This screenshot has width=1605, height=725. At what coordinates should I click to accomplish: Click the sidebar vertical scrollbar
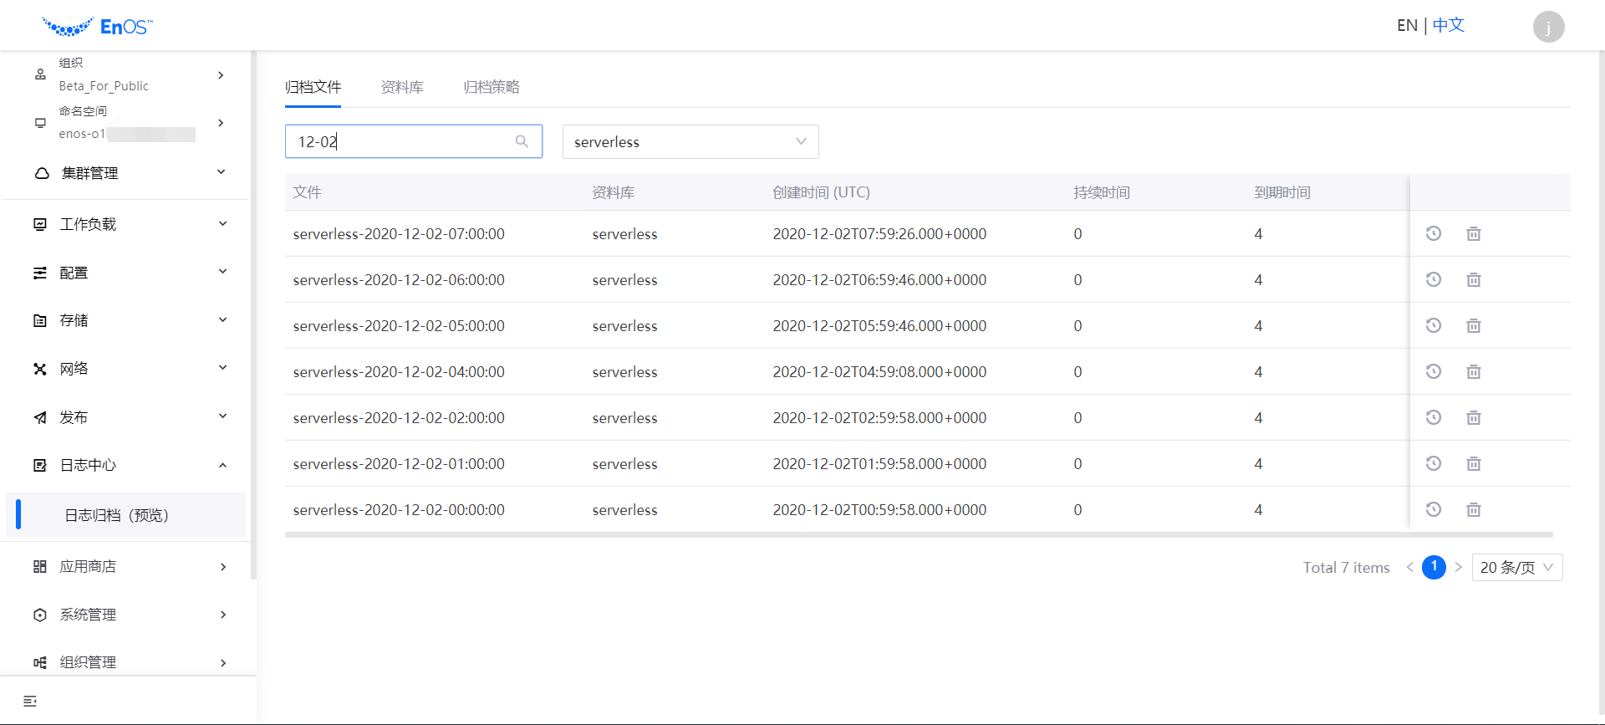(x=253, y=314)
